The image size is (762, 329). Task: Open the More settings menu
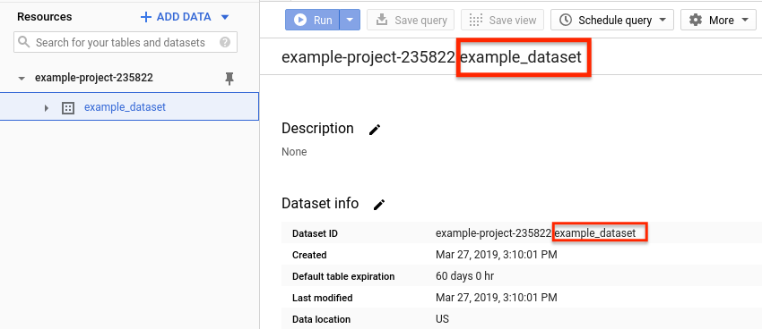(x=718, y=20)
